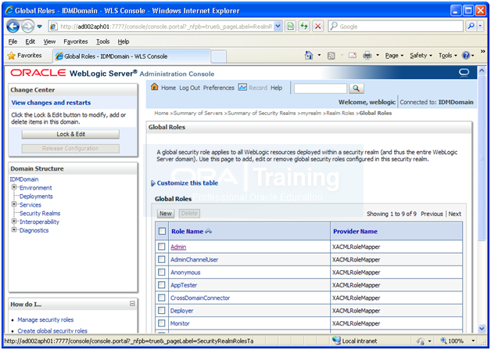
Task: Go forward with the browser Forward arrow
Action: point(28,27)
